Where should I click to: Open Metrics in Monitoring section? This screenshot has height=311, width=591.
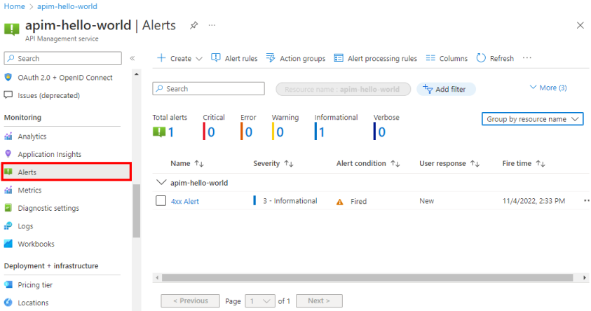29,190
